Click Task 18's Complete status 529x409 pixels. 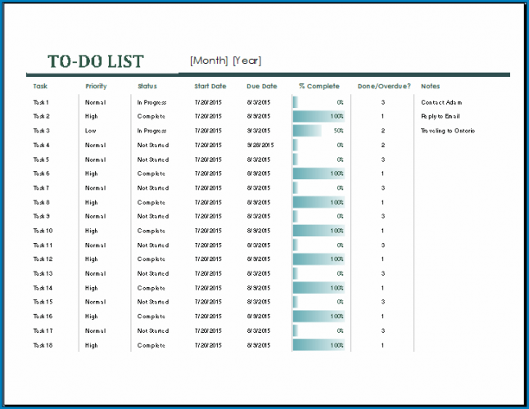[x=151, y=345]
